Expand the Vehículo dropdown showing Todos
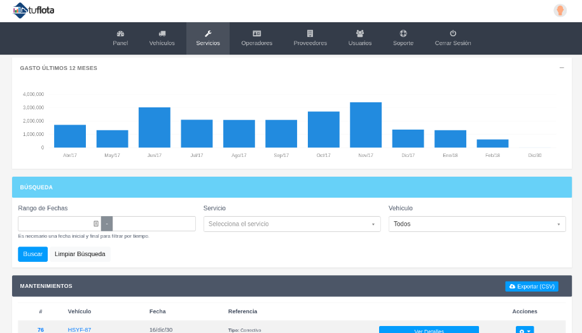Image resolution: width=582 pixels, height=333 pixels. click(x=477, y=224)
